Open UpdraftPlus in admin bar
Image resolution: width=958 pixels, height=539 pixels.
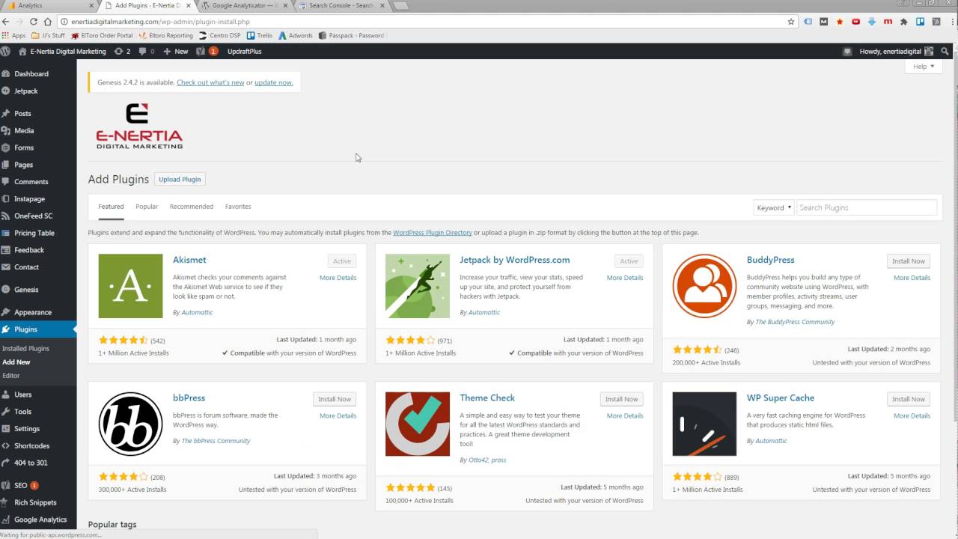pyautogui.click(x=245, y=52)
